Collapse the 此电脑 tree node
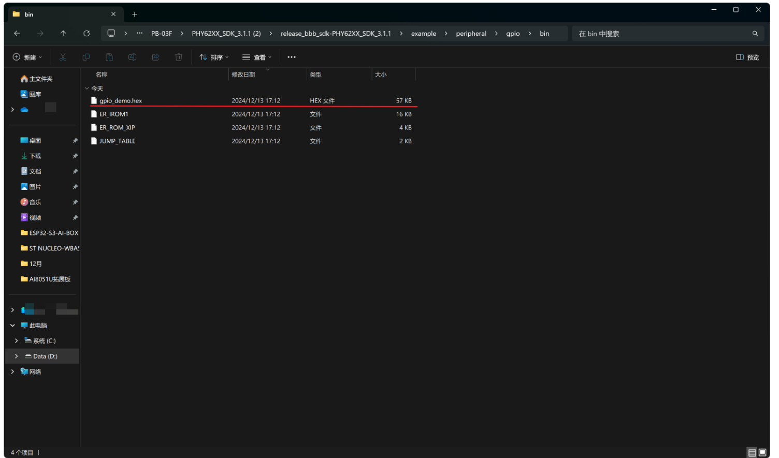This screenshot has height=458, width=779. (x=12, y=326)
